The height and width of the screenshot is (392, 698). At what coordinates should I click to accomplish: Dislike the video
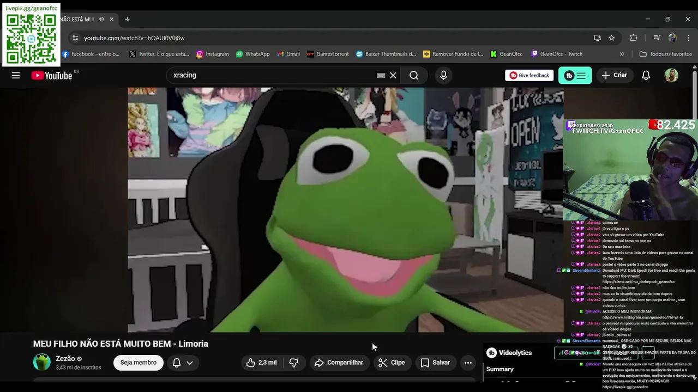point(294,363)
